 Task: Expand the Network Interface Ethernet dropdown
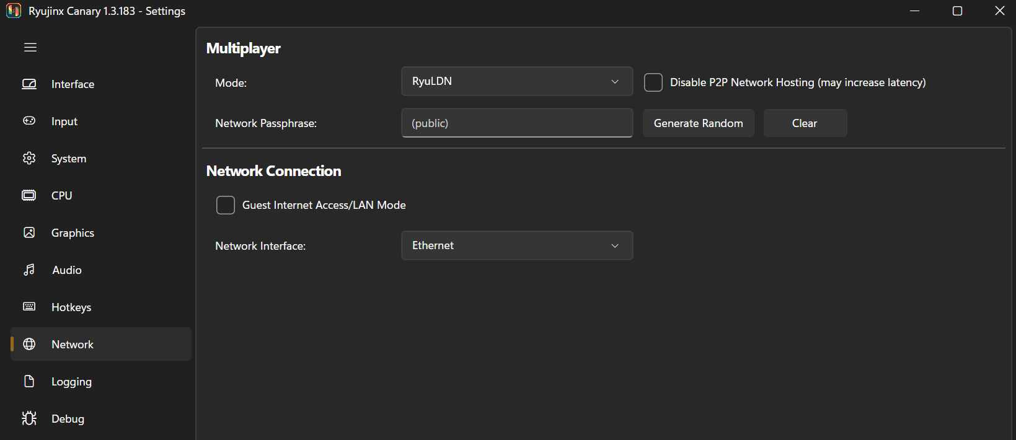[x=517, y=245]
